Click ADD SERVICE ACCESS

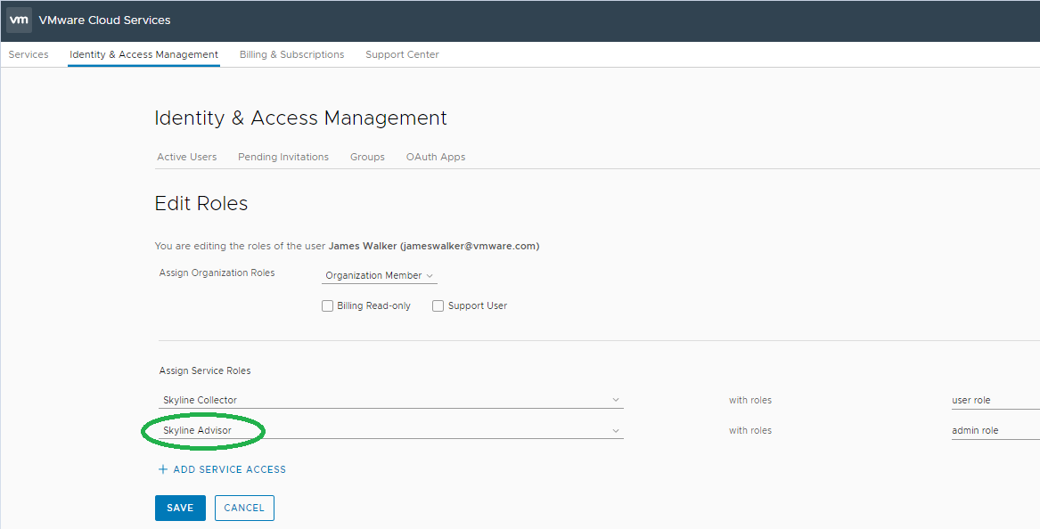pyautogui.click(x=228, y=469)
